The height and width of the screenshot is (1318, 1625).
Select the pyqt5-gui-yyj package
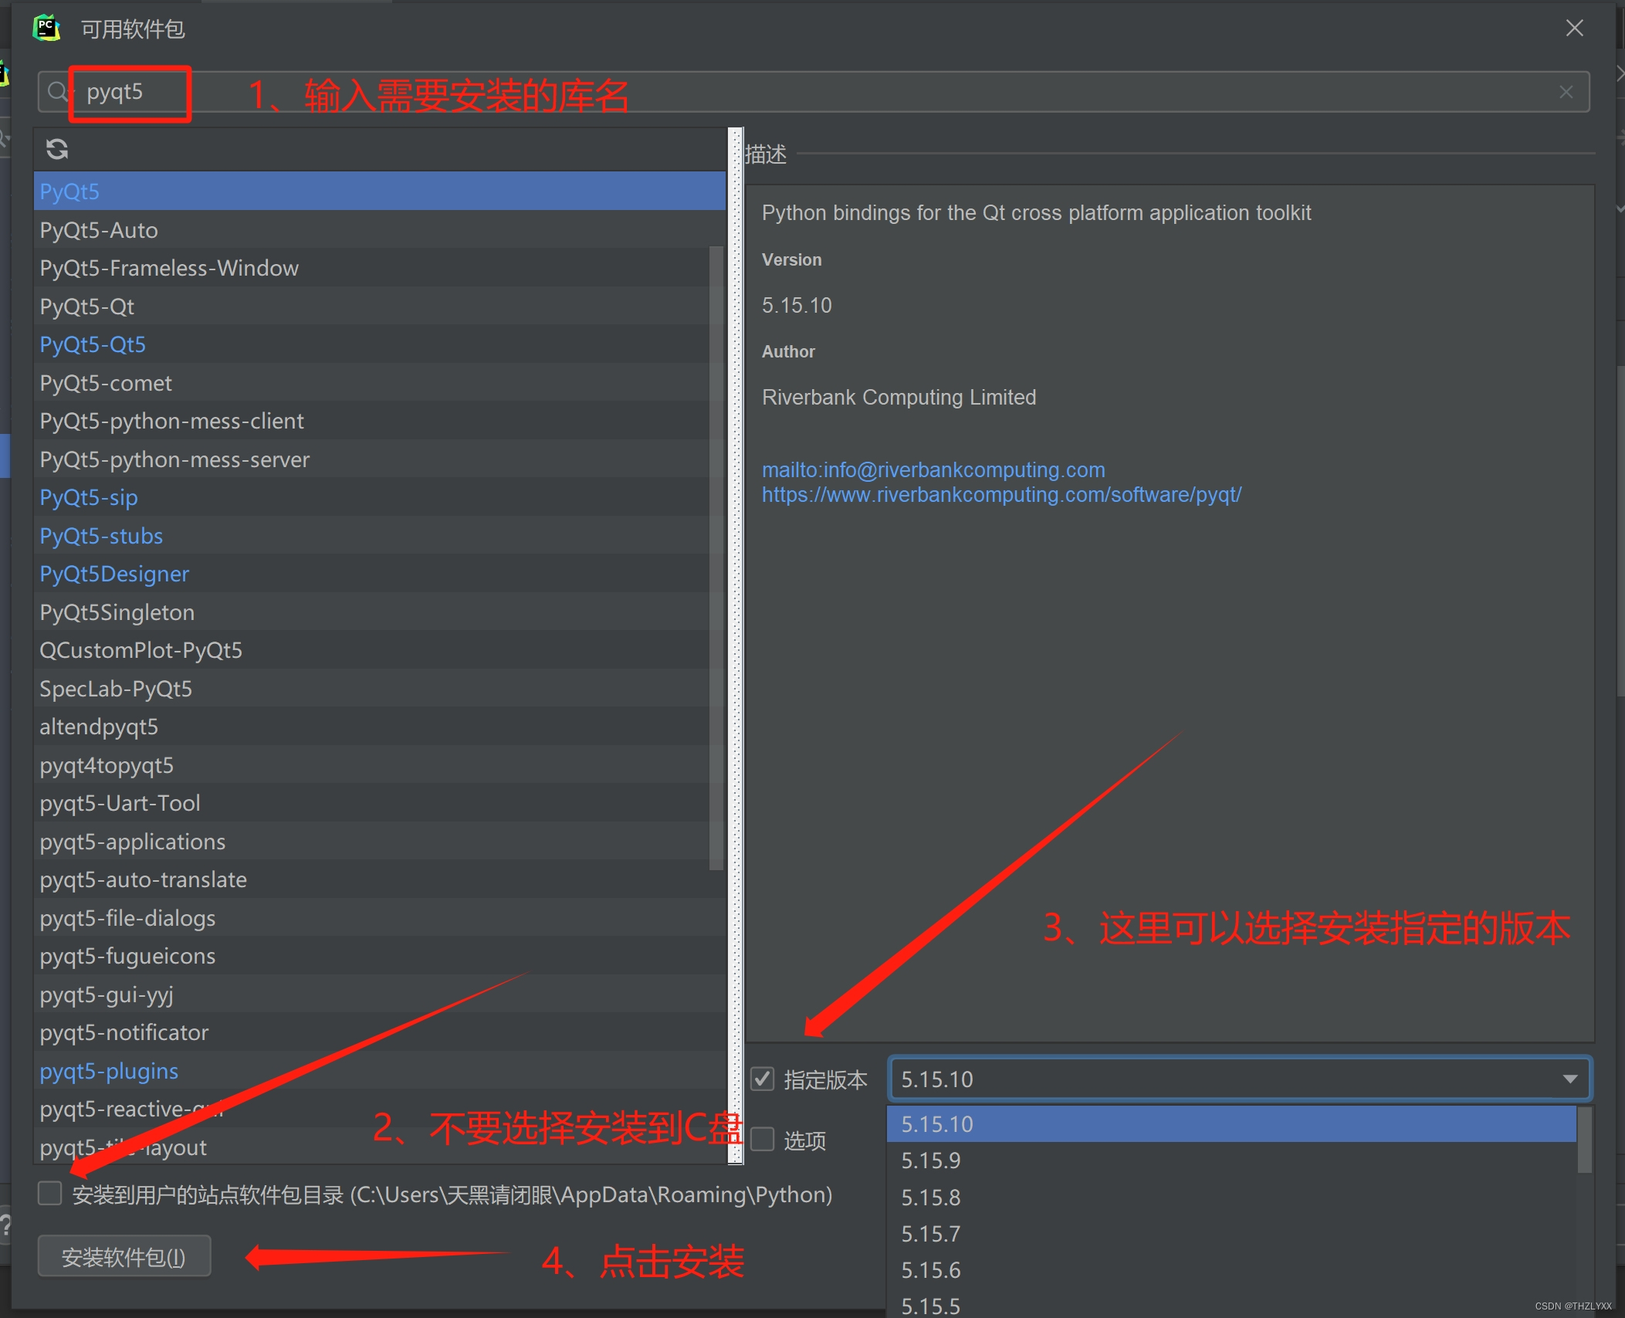380,994
